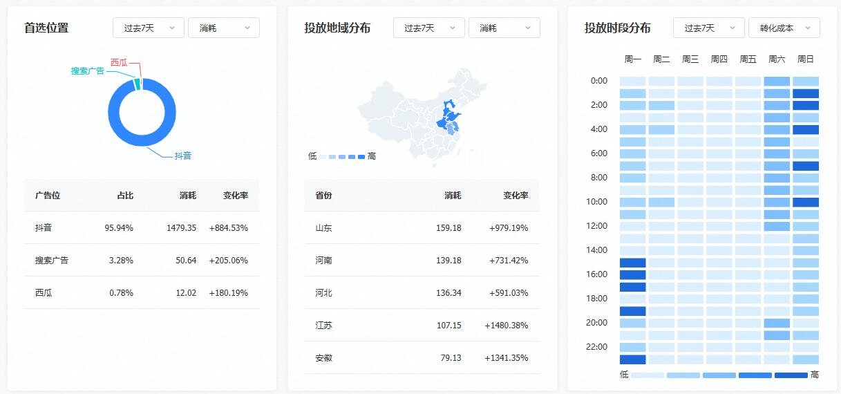Click 变化率 header in 首选位置 table

235,196
